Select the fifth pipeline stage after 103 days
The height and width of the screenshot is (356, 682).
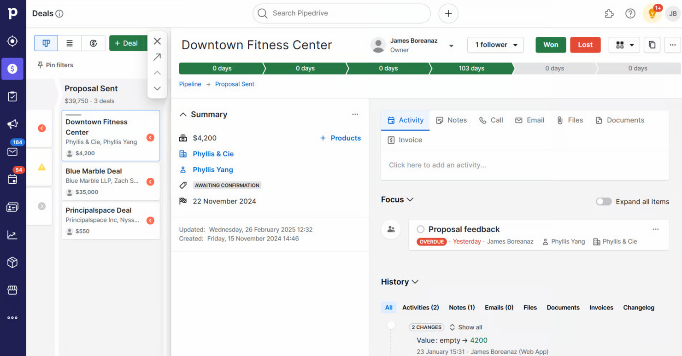click(x=555, y=68)
